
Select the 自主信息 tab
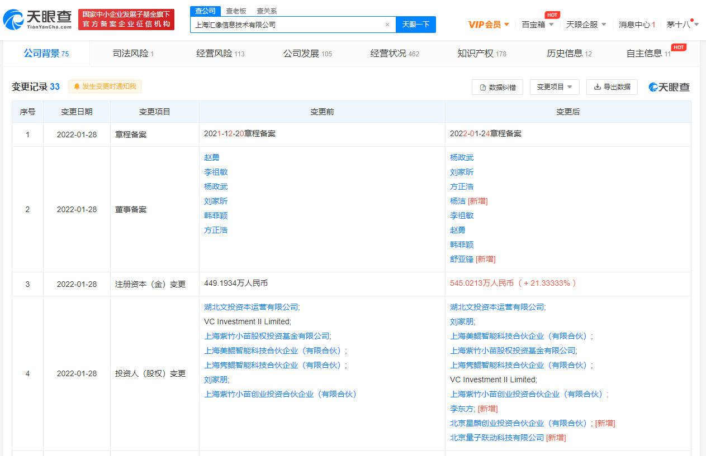point(648,54)
